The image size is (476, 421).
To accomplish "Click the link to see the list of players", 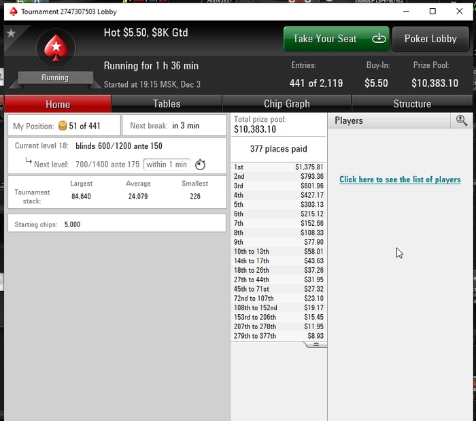I will pyautogui.click(x=400, y=180).
